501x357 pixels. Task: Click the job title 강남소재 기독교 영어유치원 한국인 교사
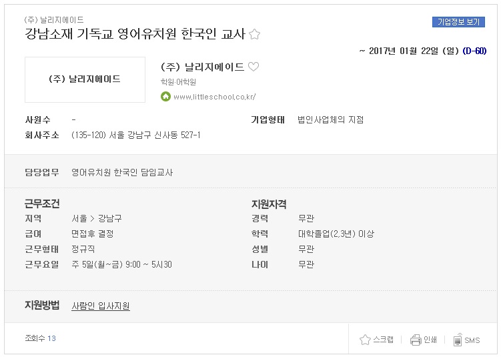pos(135,33)
